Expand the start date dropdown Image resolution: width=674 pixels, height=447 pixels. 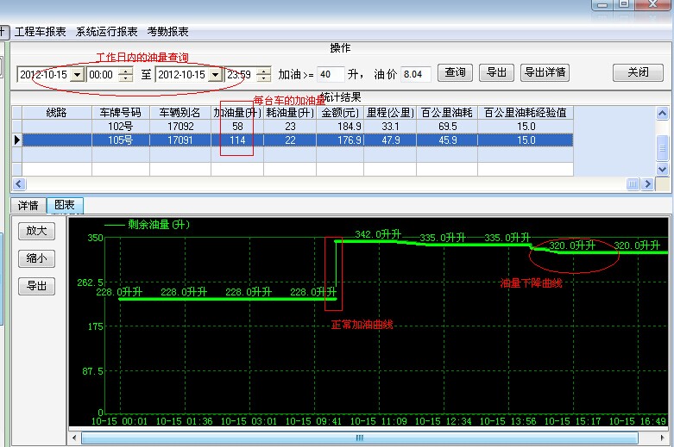point(77,75)
